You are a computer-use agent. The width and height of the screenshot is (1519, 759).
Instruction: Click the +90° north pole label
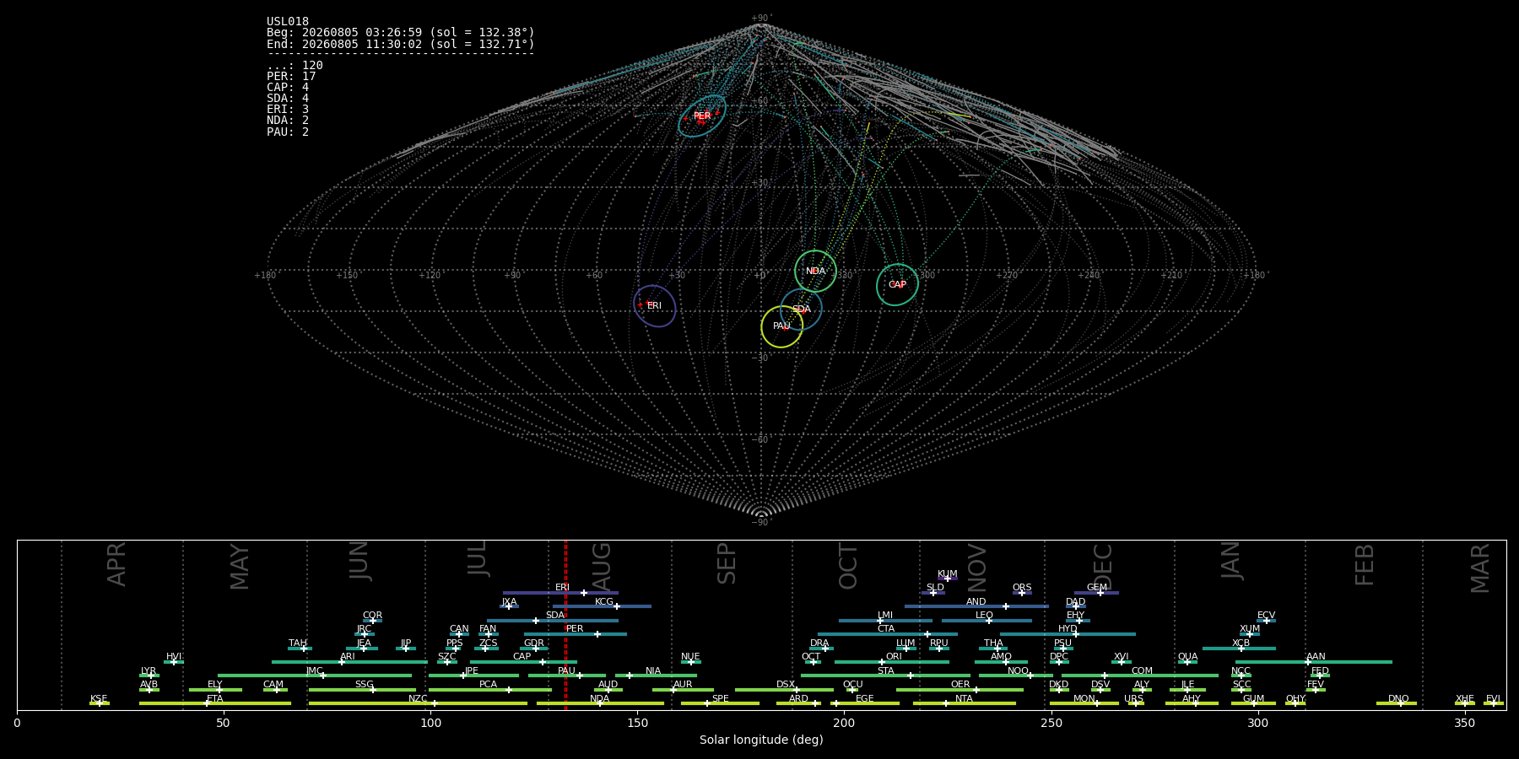tap(761, 19)
